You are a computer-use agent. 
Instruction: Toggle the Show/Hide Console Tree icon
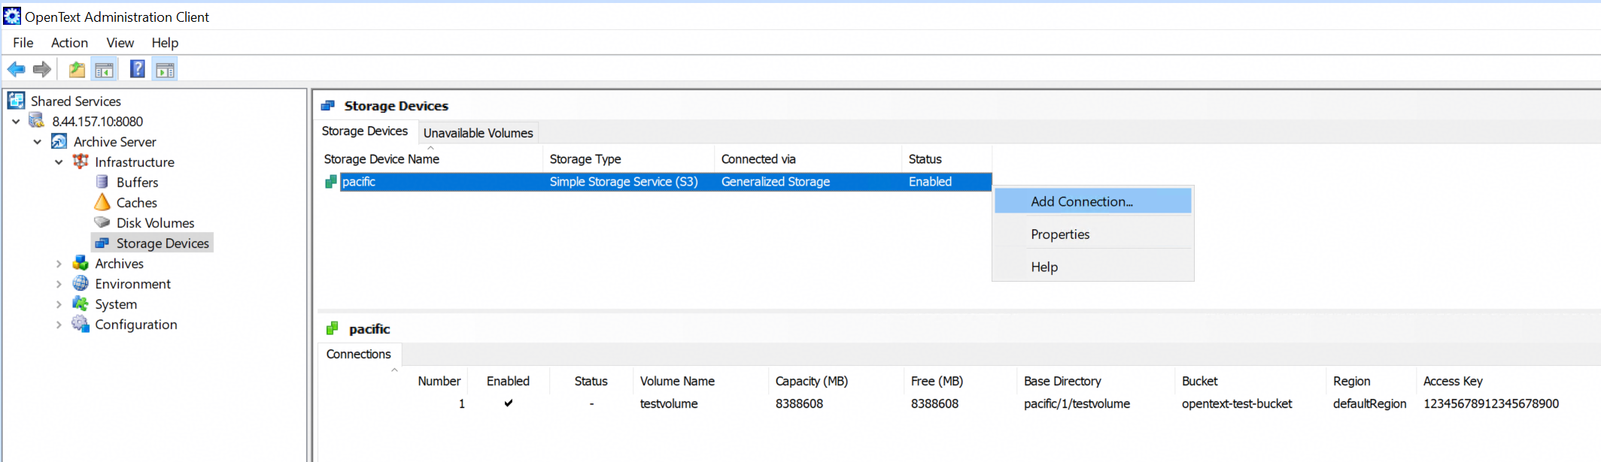tap(104, 70)
